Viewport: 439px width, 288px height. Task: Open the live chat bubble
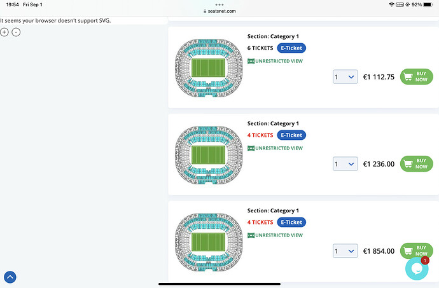click(417, 268)
